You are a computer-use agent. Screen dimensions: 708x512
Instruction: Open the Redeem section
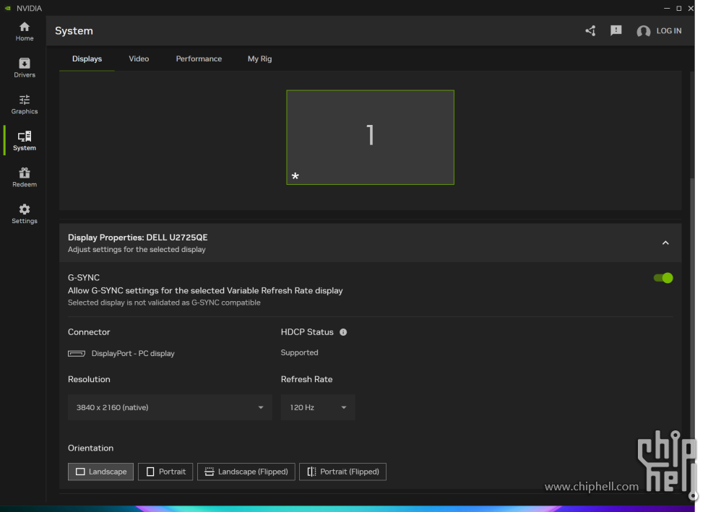point(25,178)
